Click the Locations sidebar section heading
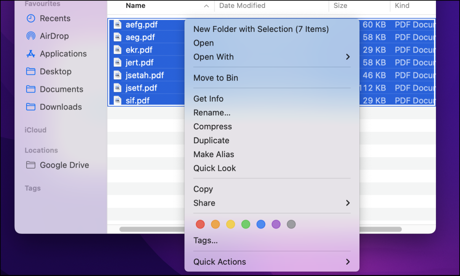 41,150
